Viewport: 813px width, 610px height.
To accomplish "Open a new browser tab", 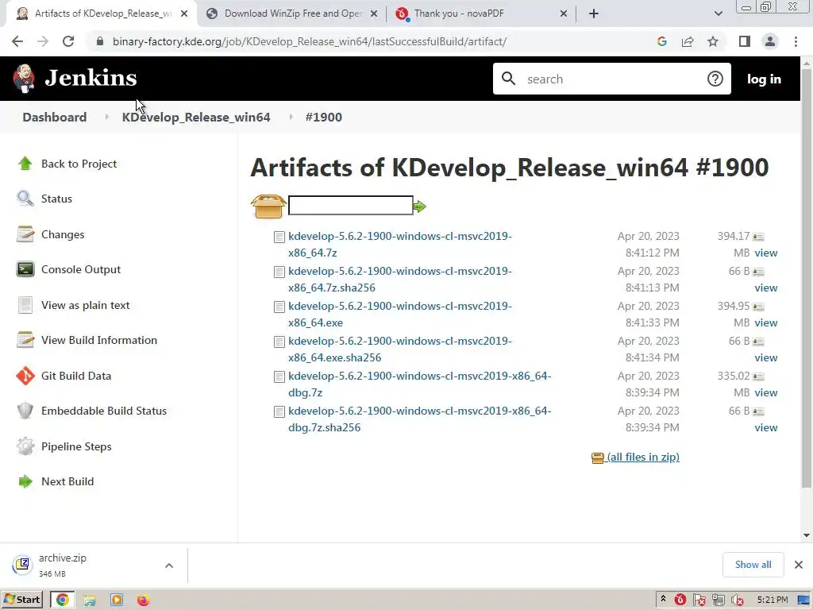I will point(594,14).
